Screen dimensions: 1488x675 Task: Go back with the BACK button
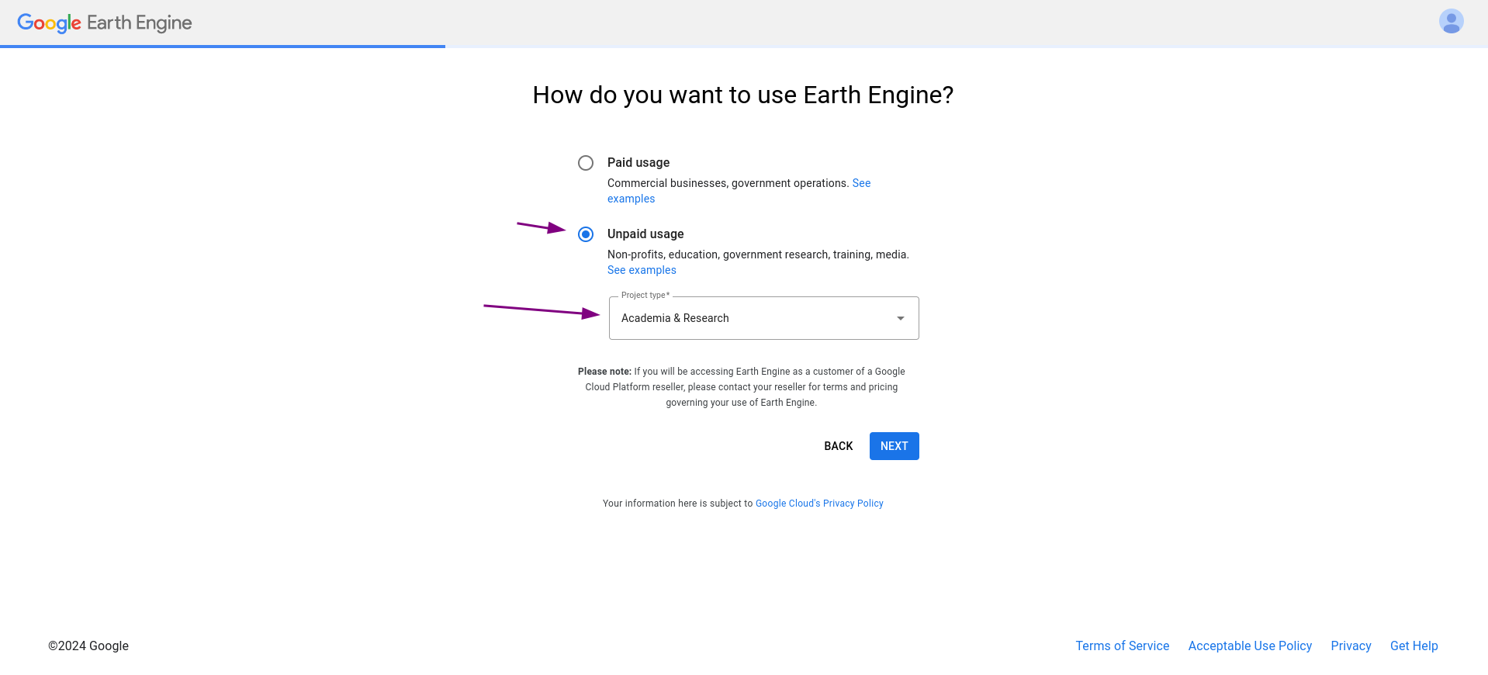838,446
